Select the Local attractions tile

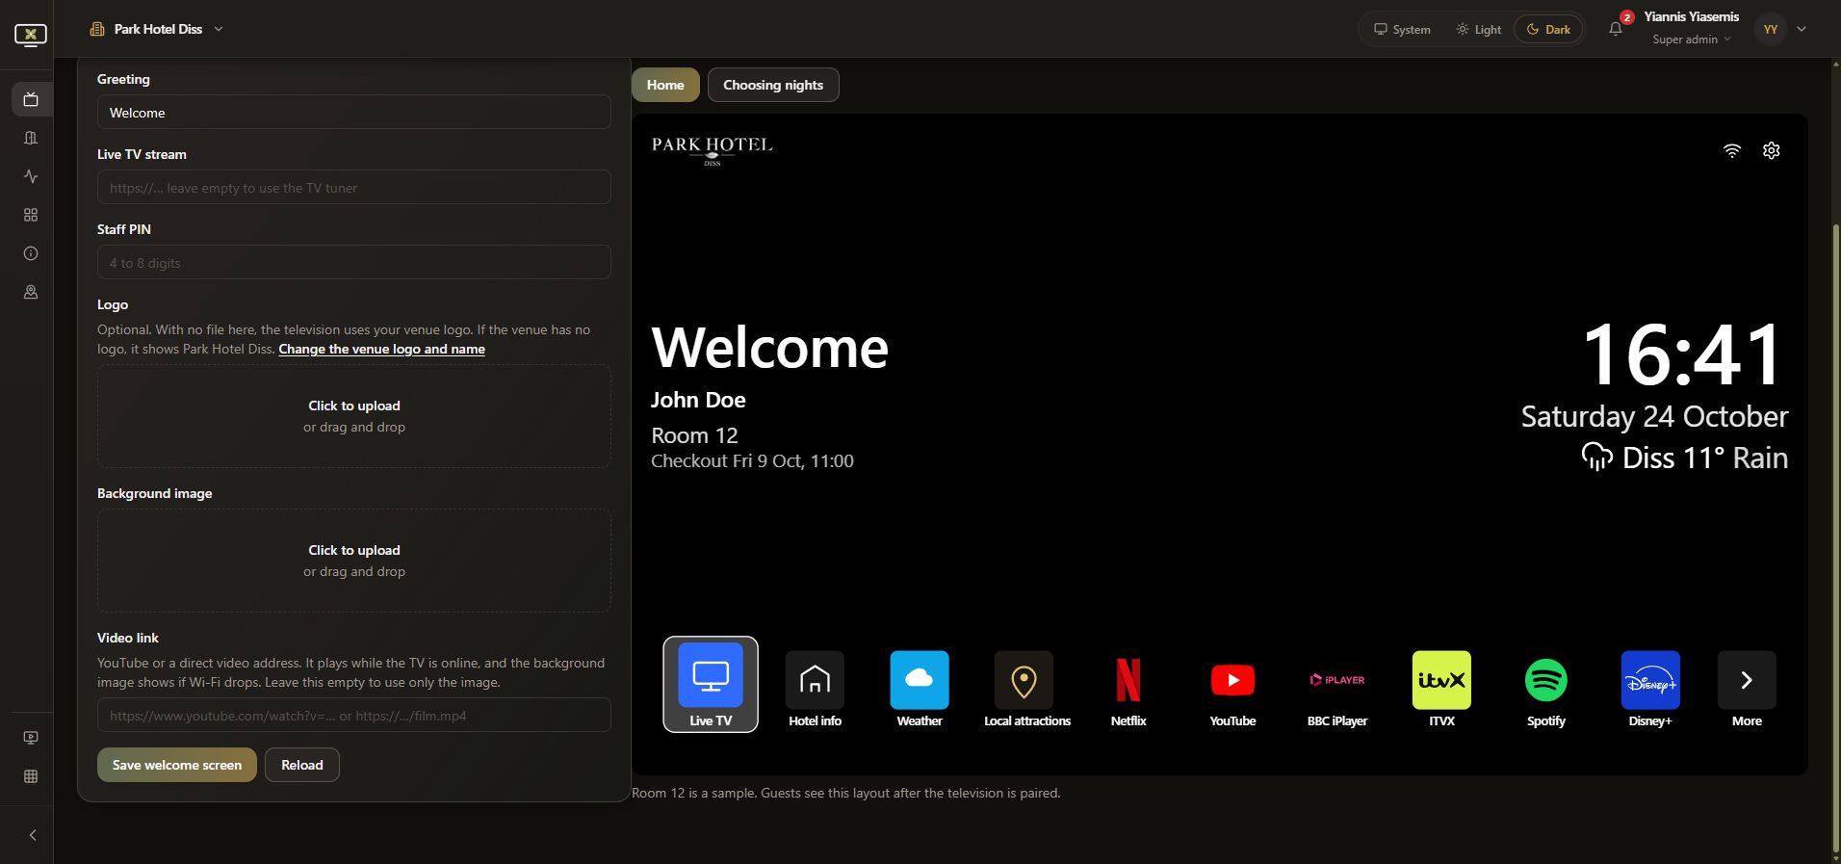[1027, 689]
